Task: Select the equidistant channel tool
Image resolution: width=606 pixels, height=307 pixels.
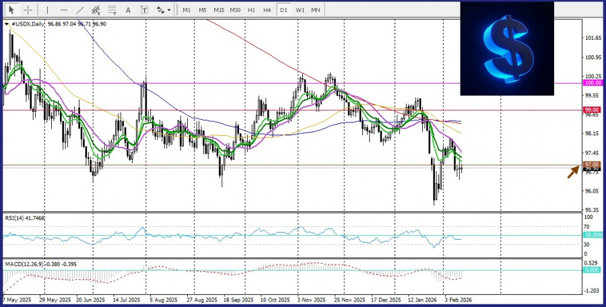Action: 97,10
